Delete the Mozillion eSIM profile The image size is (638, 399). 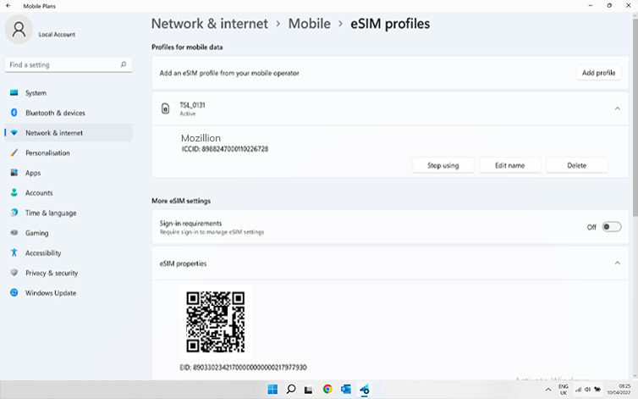coord(576,165)
